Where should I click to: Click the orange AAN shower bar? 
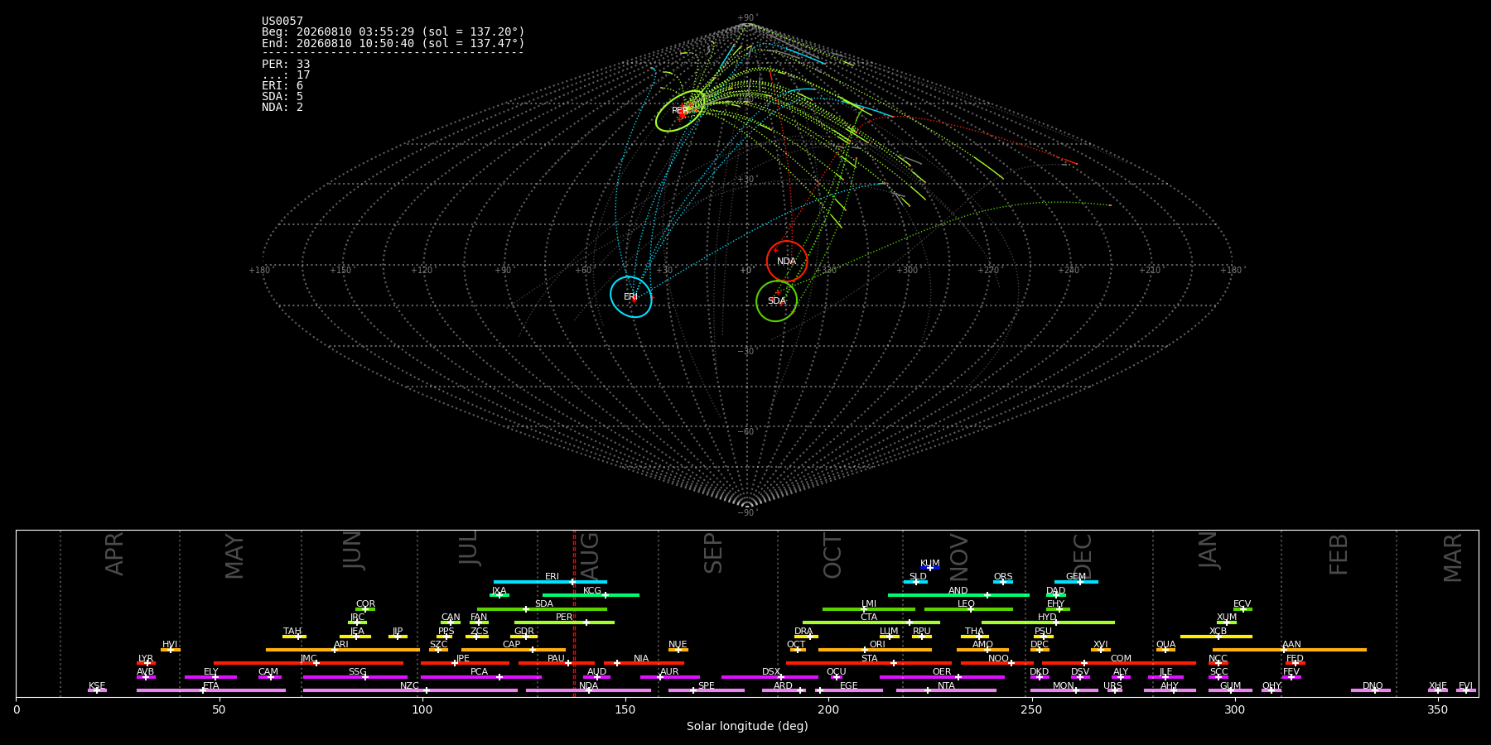[1289, 650]
